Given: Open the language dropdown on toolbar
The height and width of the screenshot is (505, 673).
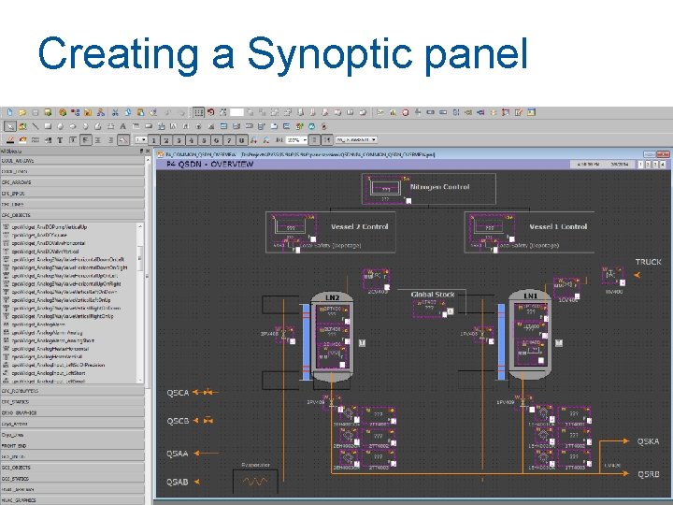Looking at the screenshot, I should point(356,140).
